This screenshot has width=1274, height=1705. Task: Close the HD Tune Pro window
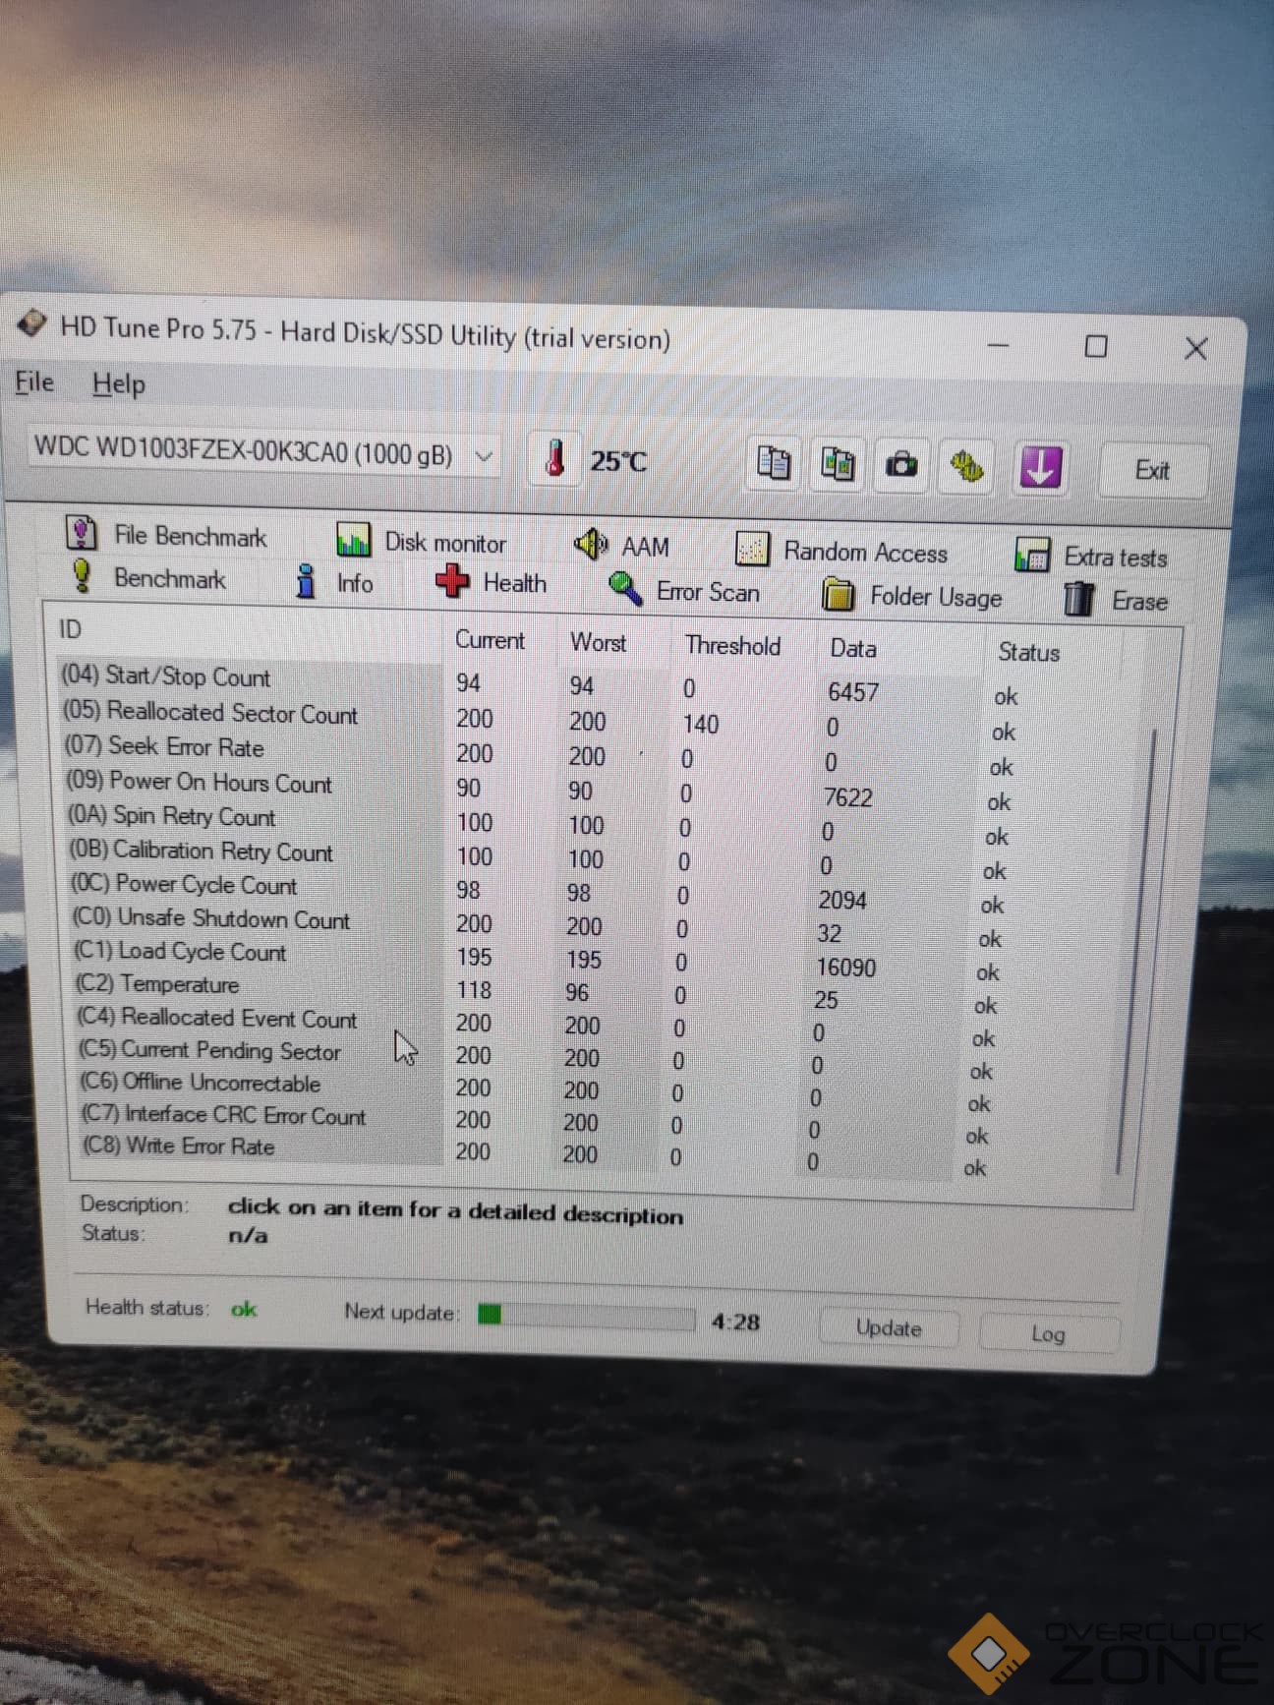coord(1195,348)
